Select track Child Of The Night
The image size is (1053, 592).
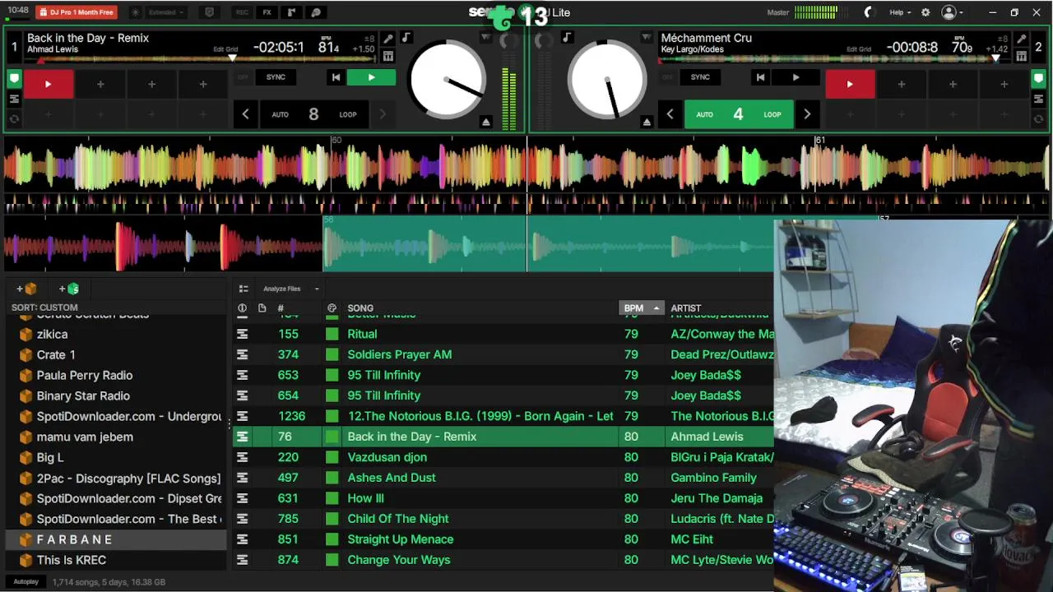pyautogui.click(x=397, y=519)
